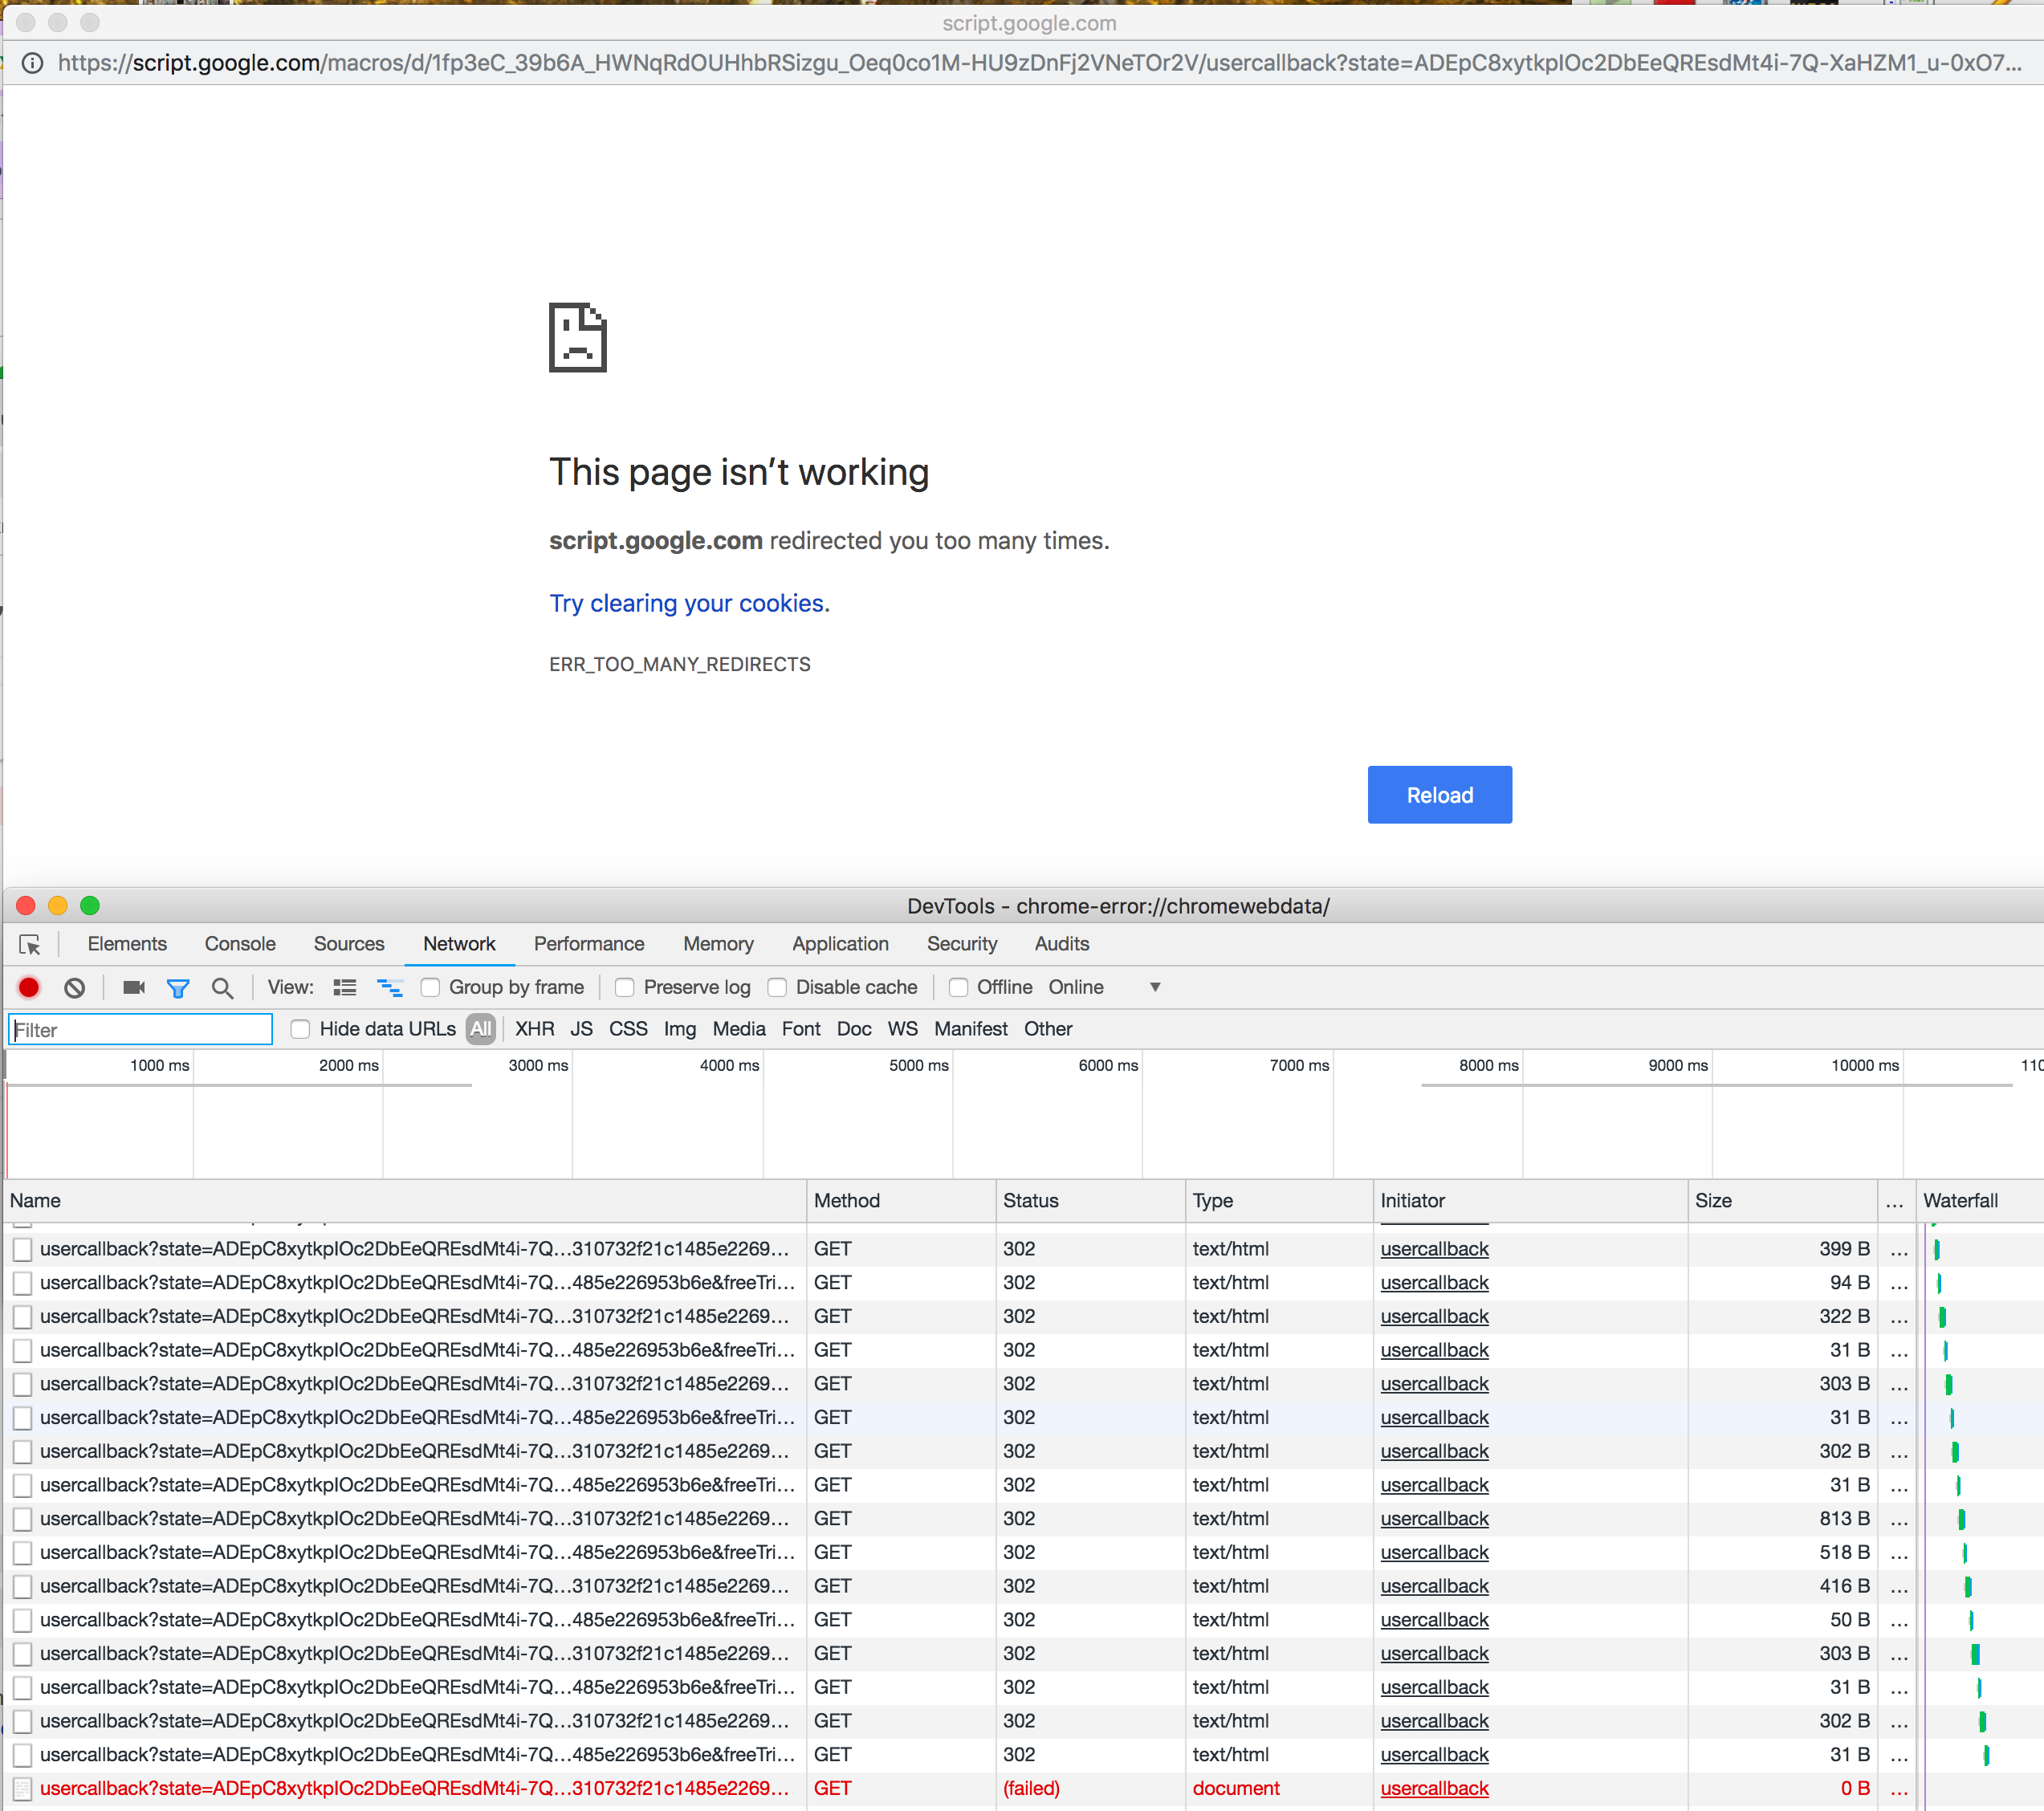Open the 'Try clearing your cookies' link
The image size is (2044, 1811).
click(687, 603)
